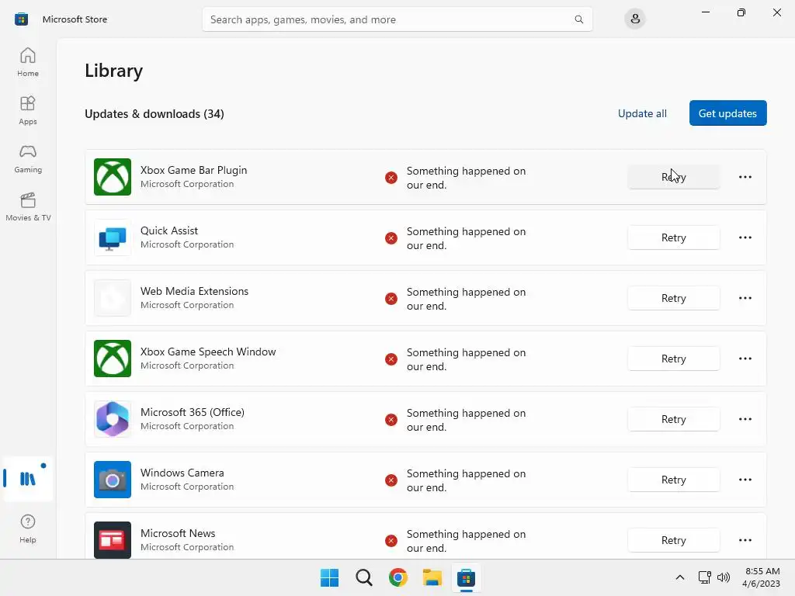Open Movies & TV section in sidebar
The image size is (795, 596).
coord(28,206)
